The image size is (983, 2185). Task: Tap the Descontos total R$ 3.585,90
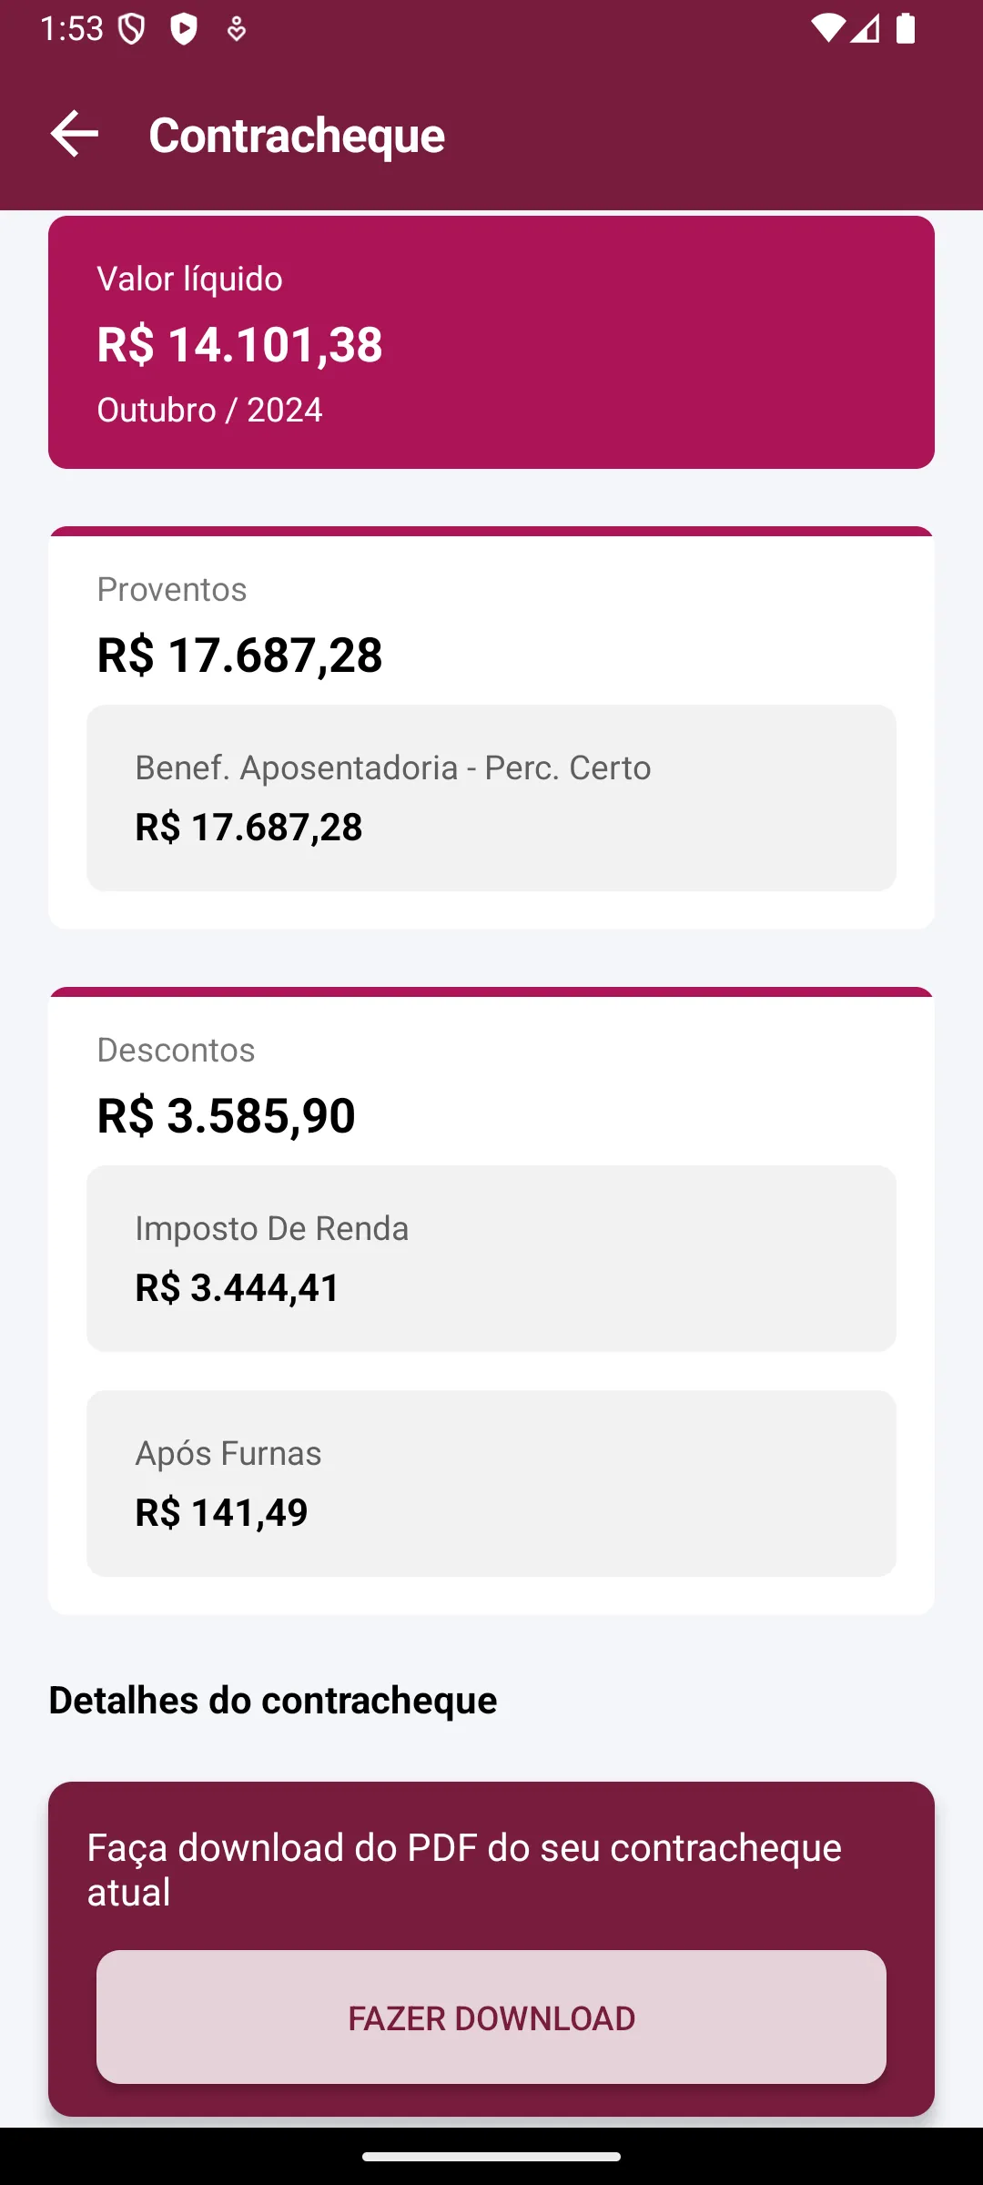(227, 1115)
